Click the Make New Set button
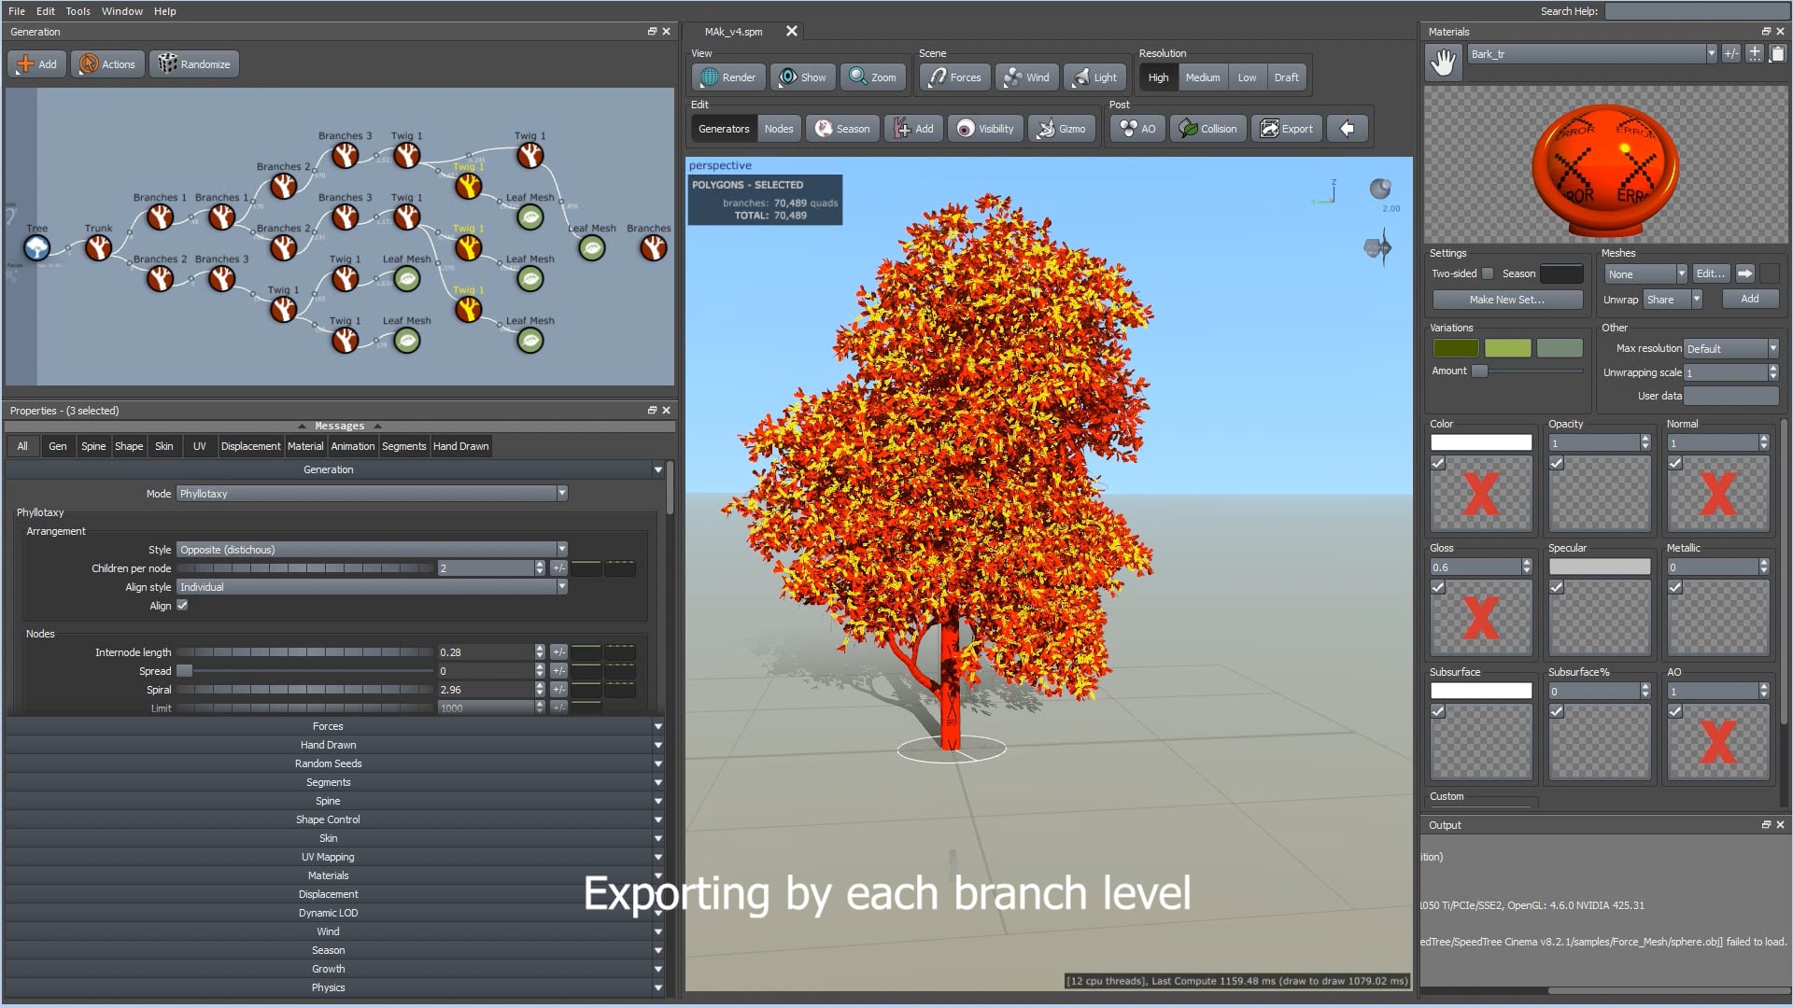 click(x=1506, y=300)
